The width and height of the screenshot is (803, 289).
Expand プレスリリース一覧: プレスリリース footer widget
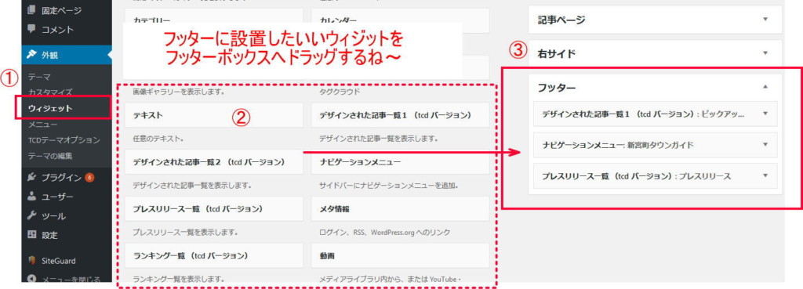click(x=765, y=175)
